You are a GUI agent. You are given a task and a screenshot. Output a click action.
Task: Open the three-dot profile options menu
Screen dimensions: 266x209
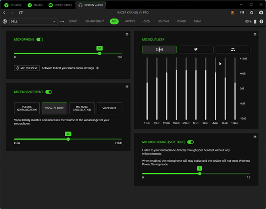[62, 21]
